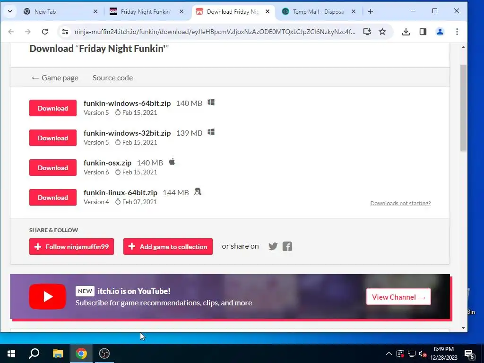Download funkin-linux-64bit.zip
Viewport: 484px width, 363px height.
(x=53, y=198)
